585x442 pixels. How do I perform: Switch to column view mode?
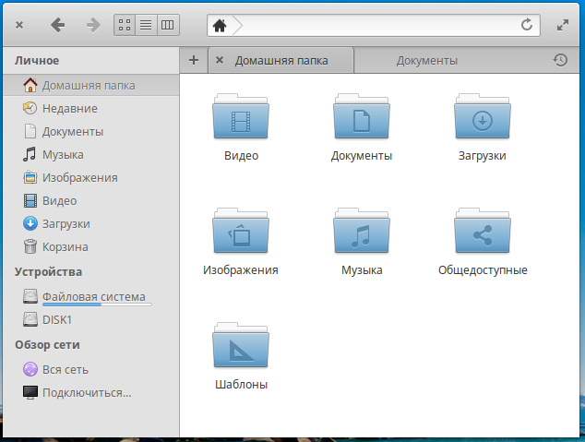point(167,25)
